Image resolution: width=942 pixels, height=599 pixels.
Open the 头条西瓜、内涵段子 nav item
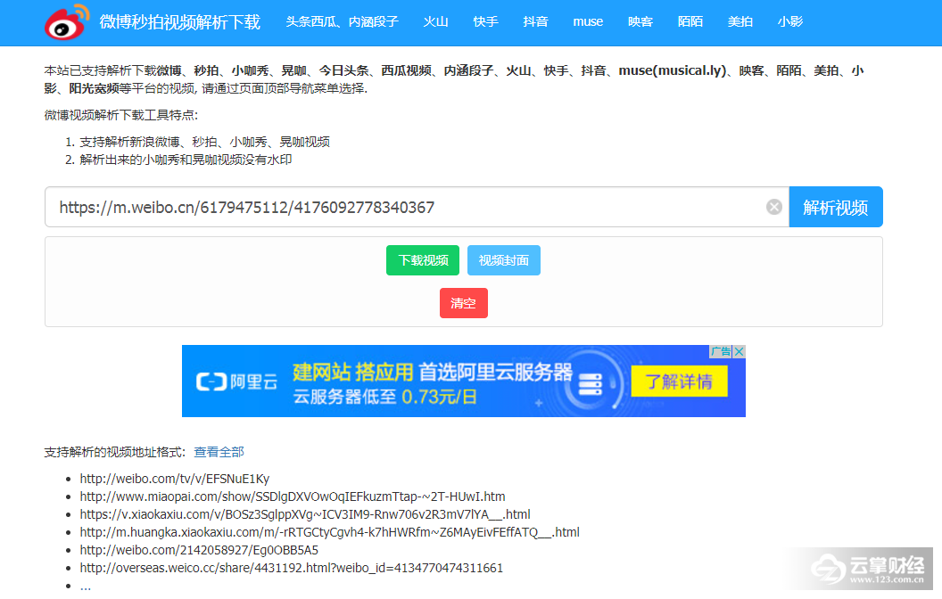coord(342,21)
